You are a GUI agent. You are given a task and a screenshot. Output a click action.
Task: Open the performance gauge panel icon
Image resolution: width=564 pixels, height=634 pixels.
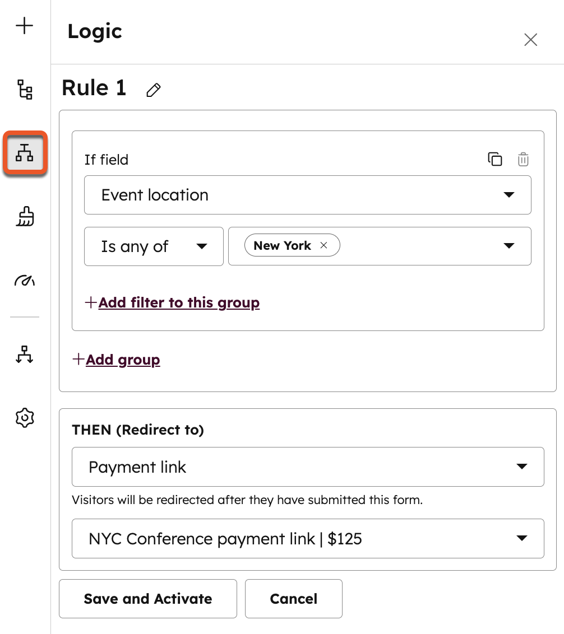(x=25, y=281)
